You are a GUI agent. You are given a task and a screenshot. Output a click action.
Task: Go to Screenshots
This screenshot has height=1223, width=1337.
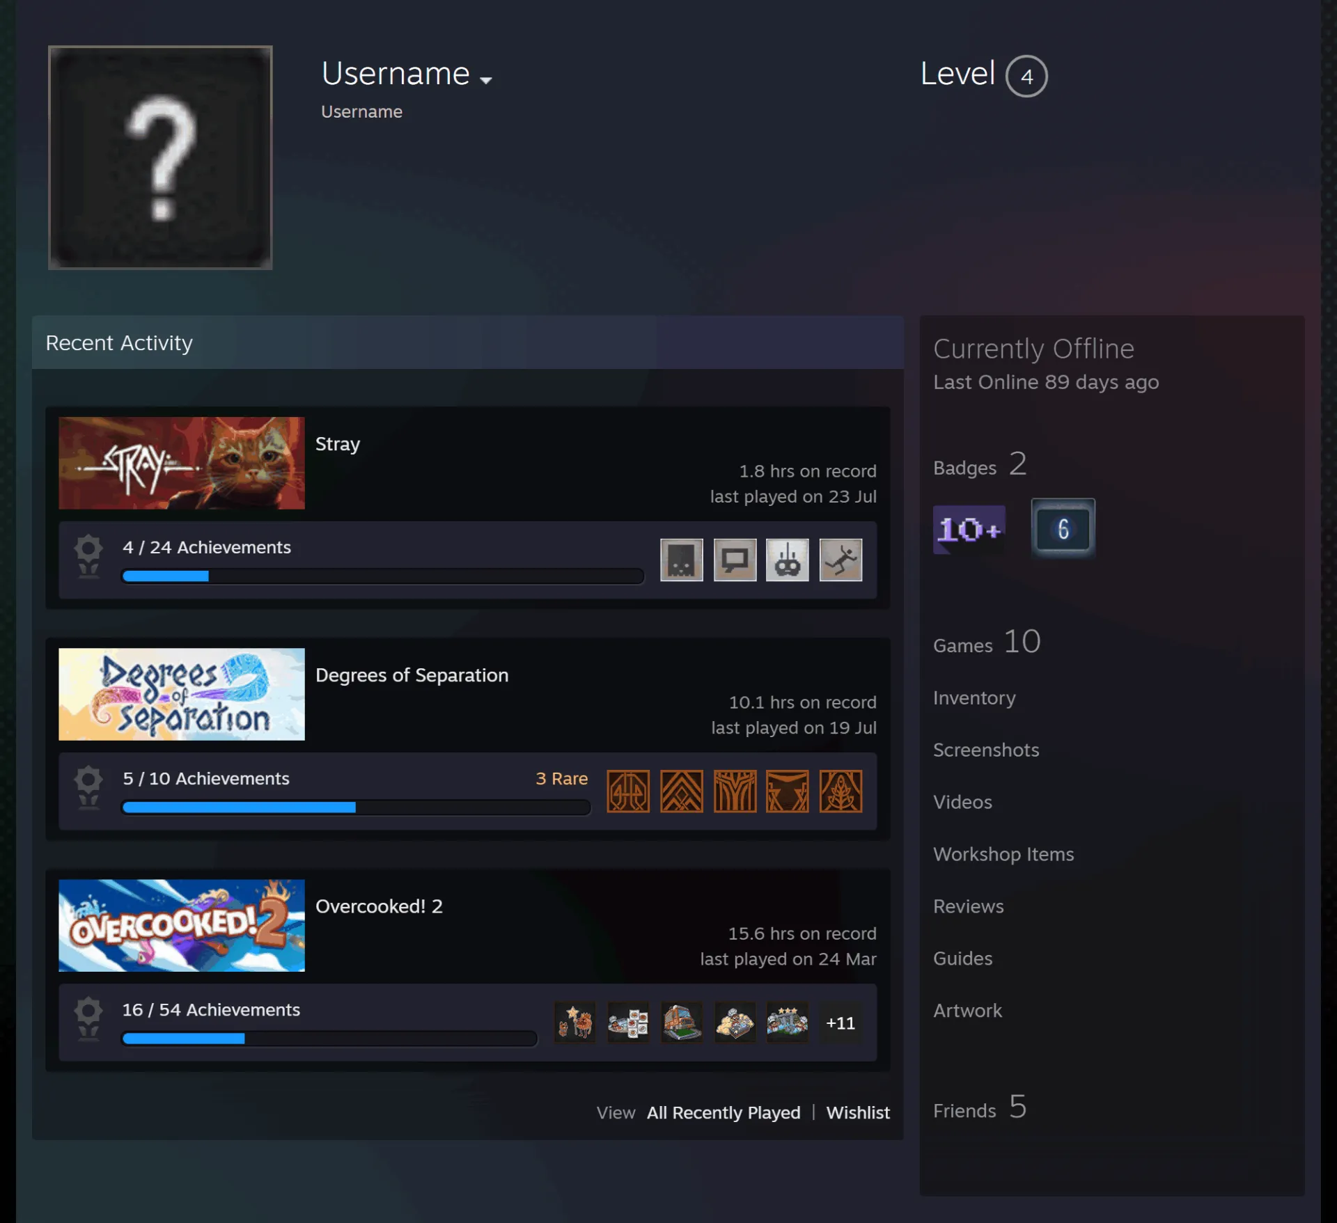click(986, 750)
